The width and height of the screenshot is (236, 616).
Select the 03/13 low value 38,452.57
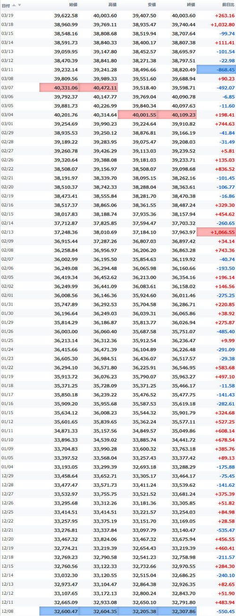(x=144, y=51)
